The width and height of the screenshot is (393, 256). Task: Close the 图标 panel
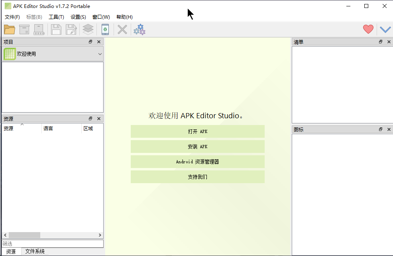[389, 129]
